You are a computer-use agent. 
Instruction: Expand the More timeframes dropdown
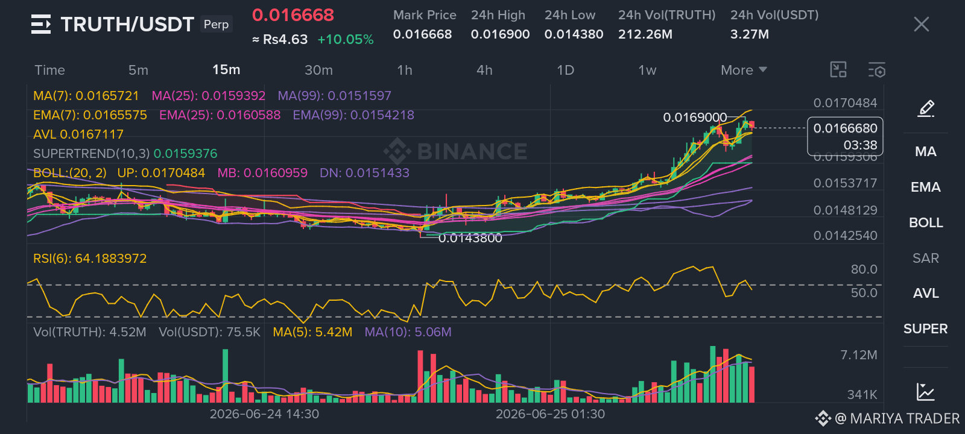[x=744, y=70]
